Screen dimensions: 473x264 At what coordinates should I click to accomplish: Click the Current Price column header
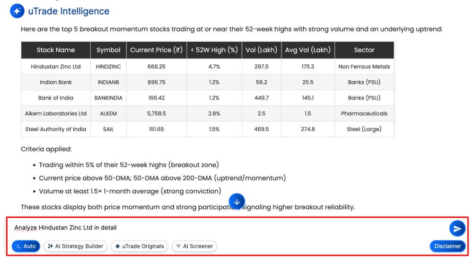[x=157, y=50]
